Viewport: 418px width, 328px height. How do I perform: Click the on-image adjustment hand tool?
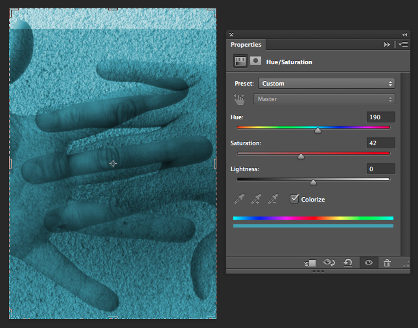(x=240, y=99)
